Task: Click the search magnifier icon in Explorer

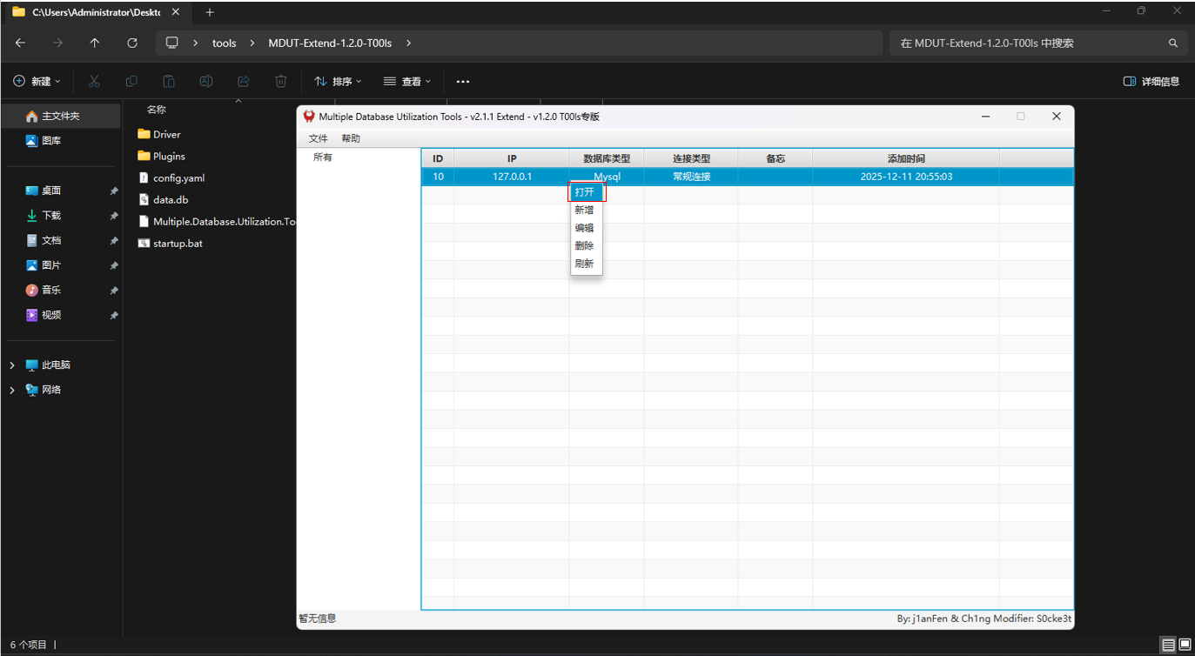Action: coord(1173,43)
